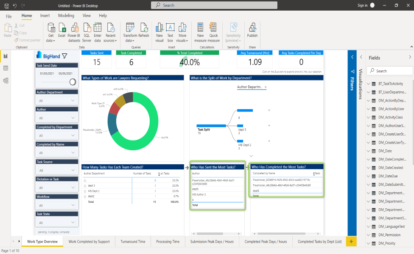The image size is (414, 254).
Task: Click the Task Send Date start date field
Action: point(47,74)
